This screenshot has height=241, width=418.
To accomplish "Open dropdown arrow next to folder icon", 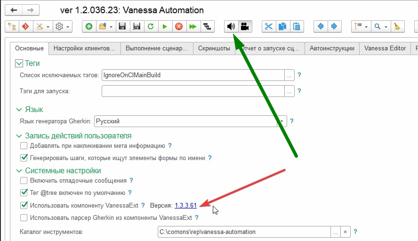I will (111, 27).
